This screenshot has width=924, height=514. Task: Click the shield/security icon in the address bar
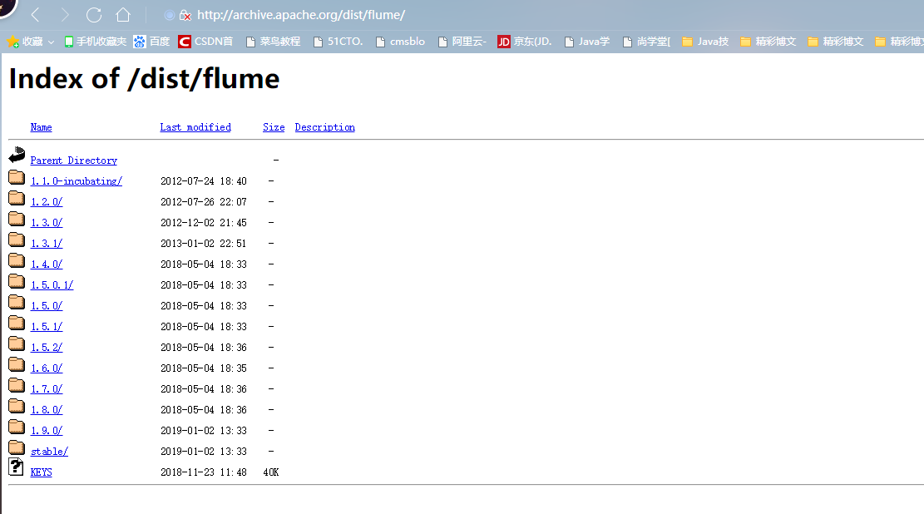pos(185,15)
